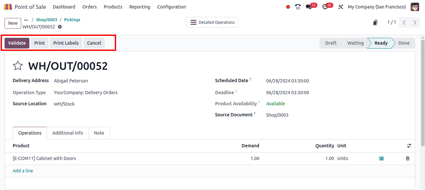
Task: Open the user avatar menu
Action: [x=415, y=7]
